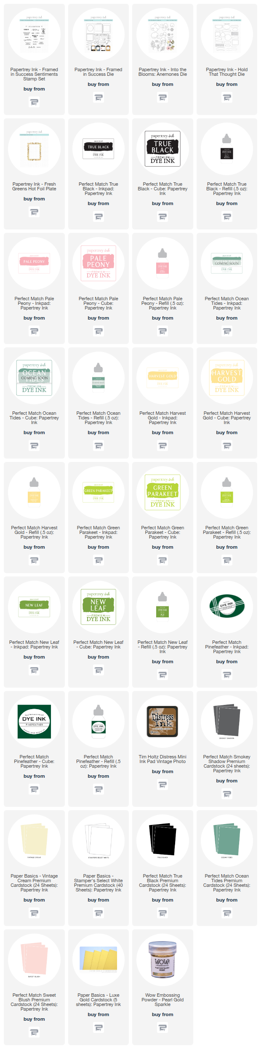Click store icon under Wow Embossing Powder
Viewport: 261px width, 1054px height.
pyautogui.click(x=162, y=1028)
